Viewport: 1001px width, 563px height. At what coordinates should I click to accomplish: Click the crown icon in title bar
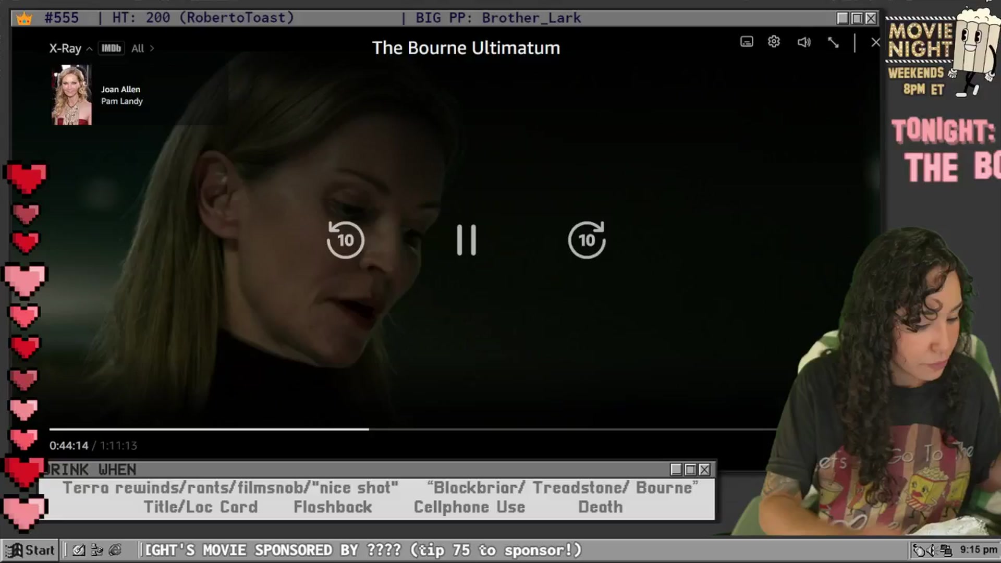click(25, 19)
